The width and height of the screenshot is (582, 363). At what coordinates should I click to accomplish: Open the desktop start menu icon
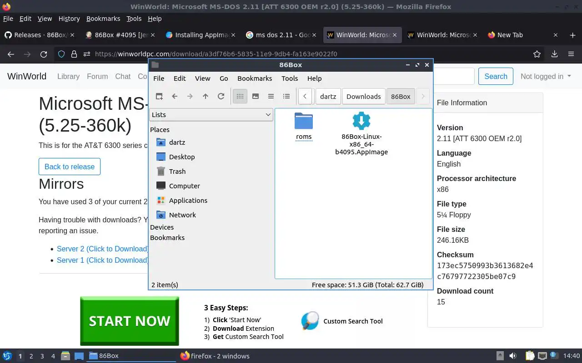click(7, 356)
